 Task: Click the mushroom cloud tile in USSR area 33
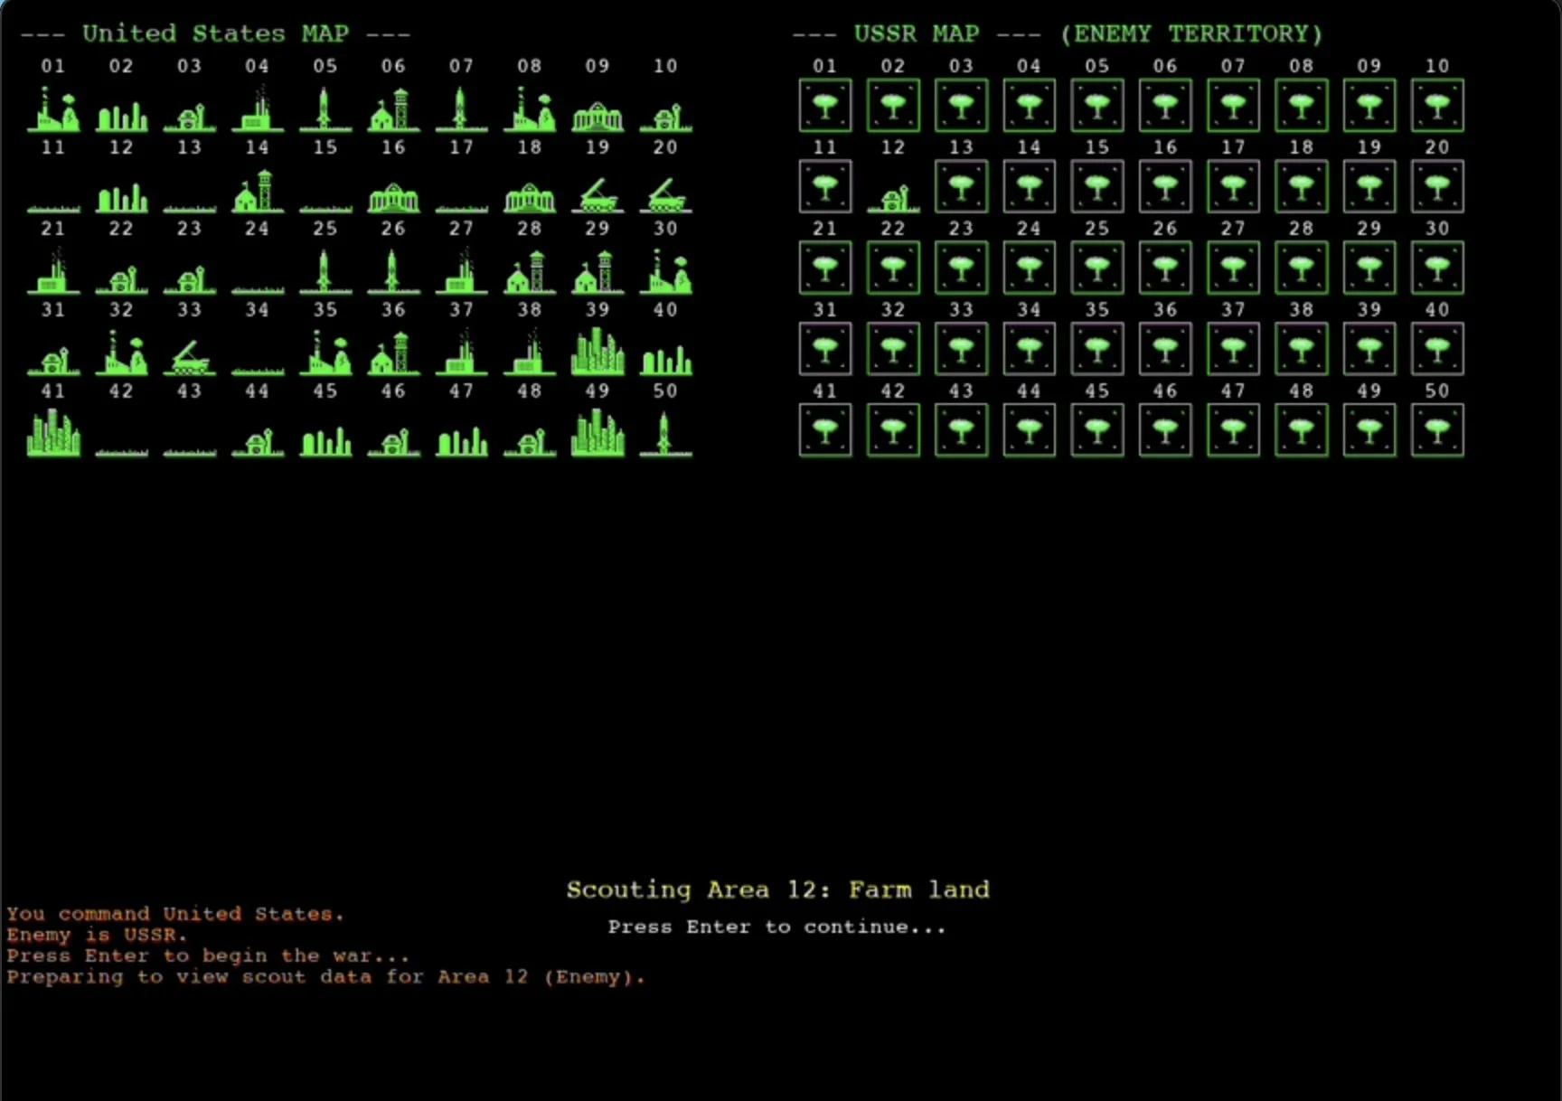click(961, 349)
